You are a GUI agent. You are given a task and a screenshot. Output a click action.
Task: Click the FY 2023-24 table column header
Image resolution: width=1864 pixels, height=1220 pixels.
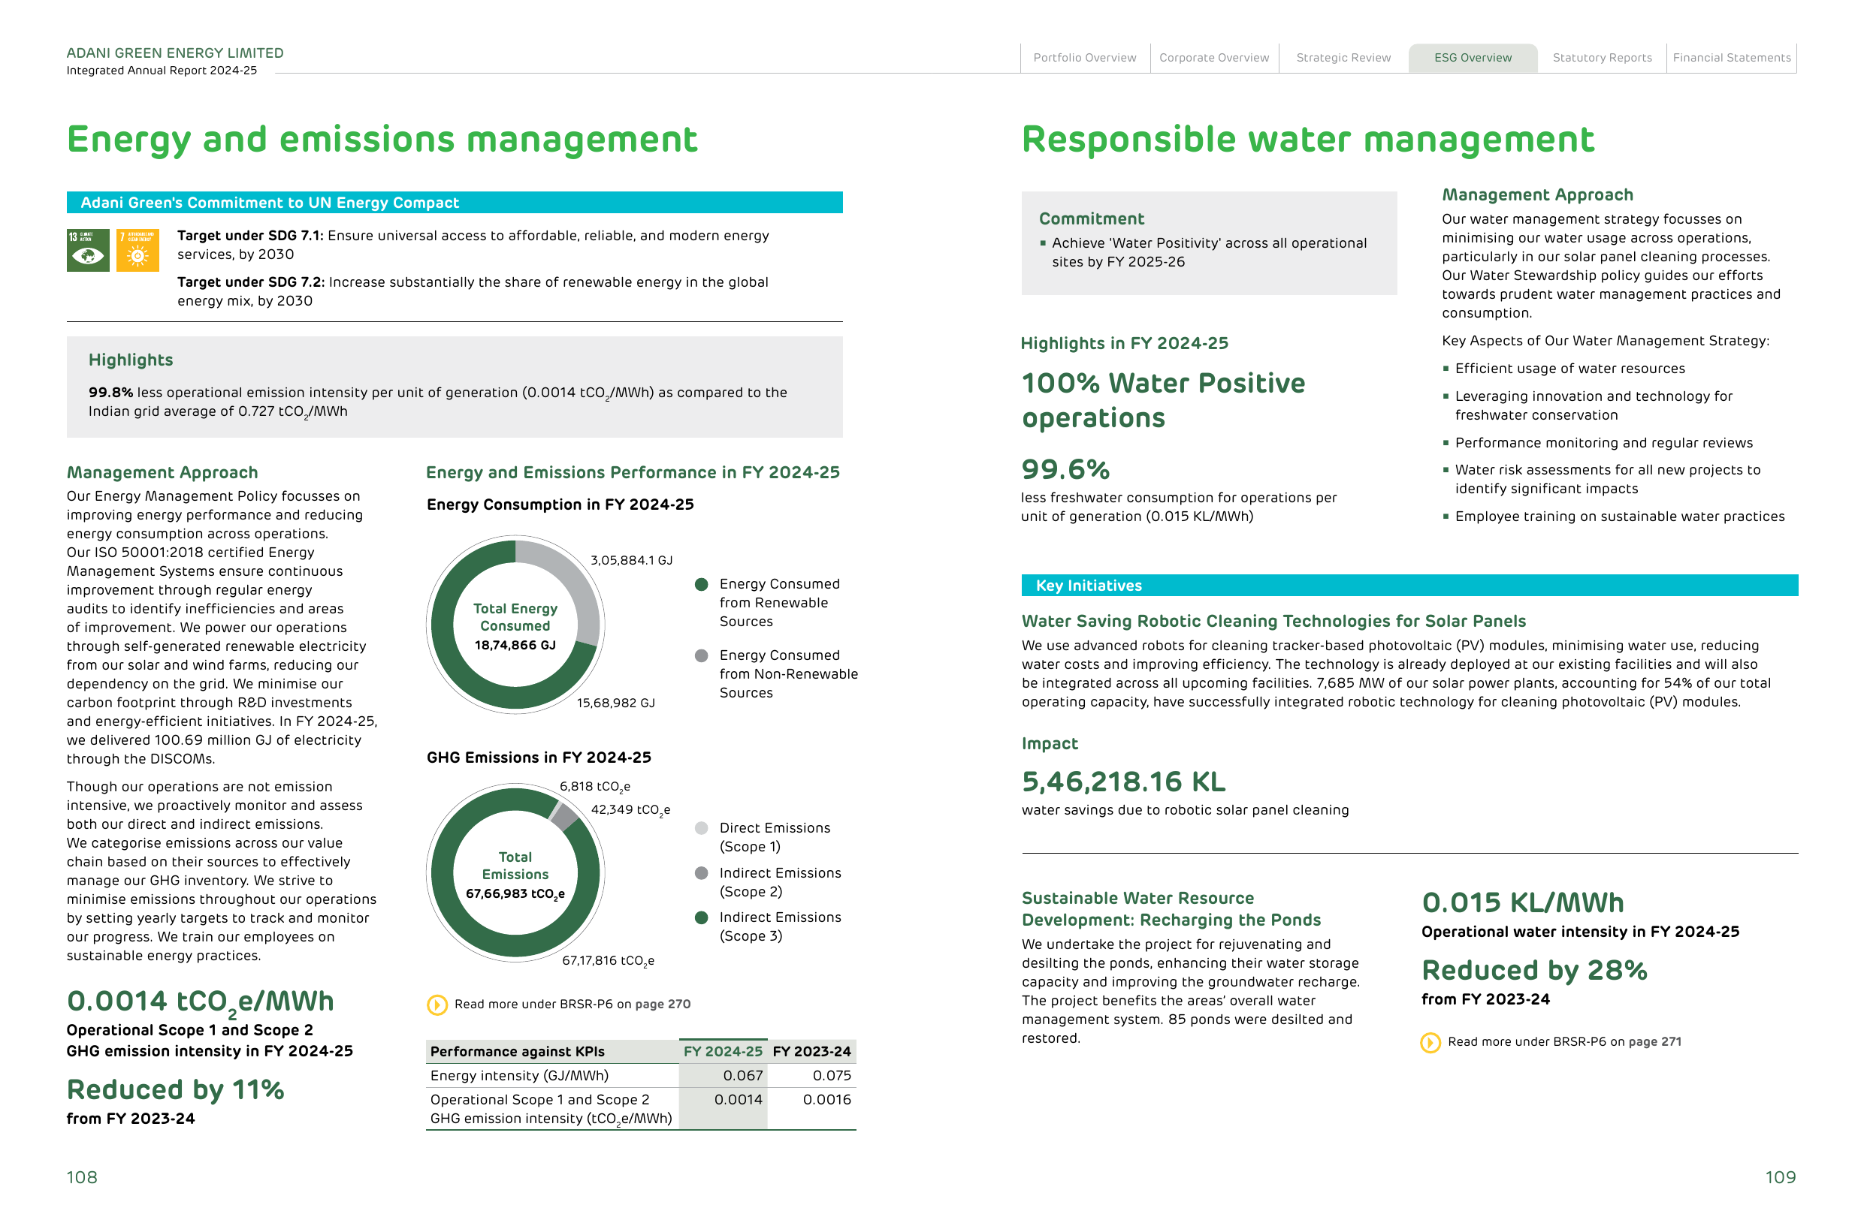coord(811,1052)
